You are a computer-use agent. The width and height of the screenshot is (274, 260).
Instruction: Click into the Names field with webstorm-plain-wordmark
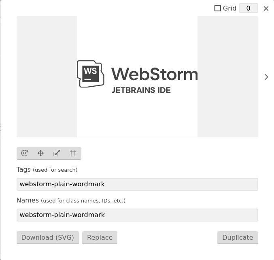click(x=137, y=215)
